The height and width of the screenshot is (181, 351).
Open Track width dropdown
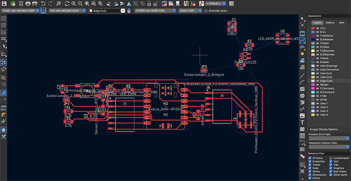(x=20, y=11)
